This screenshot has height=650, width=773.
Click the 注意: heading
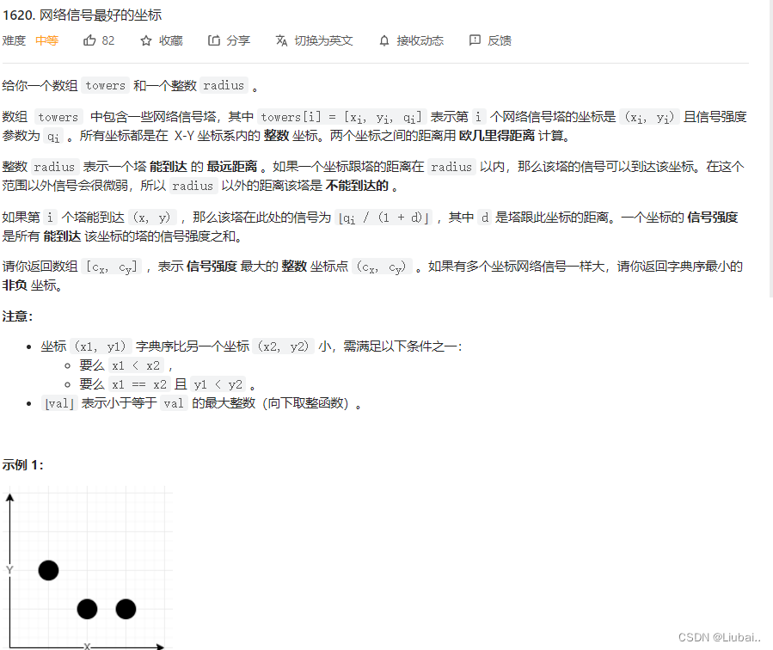click(x=17, y=316)
